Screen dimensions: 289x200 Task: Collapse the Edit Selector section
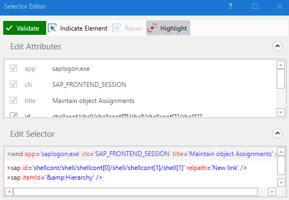pos(277,134)
